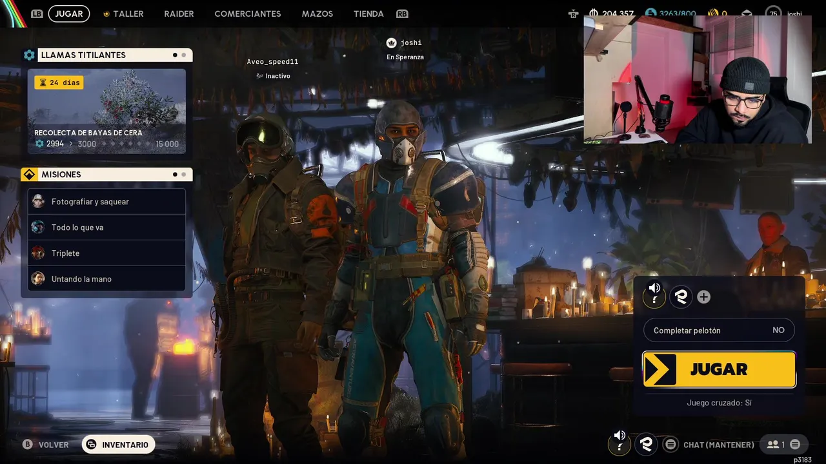Viewport: 826px width, 464px height.
Task: Click the INVENTARIO button
Action: pyautogui.click(x=118, y=445)
